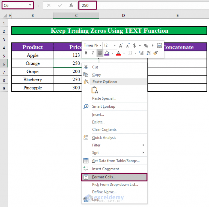Click Decrease Decimal icon
The width and height of the screenshot is (209, 207).
[148, 53]
